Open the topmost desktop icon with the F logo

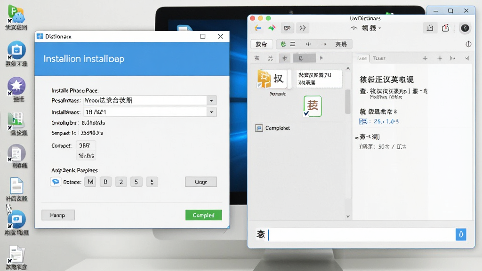coord(16,14)
